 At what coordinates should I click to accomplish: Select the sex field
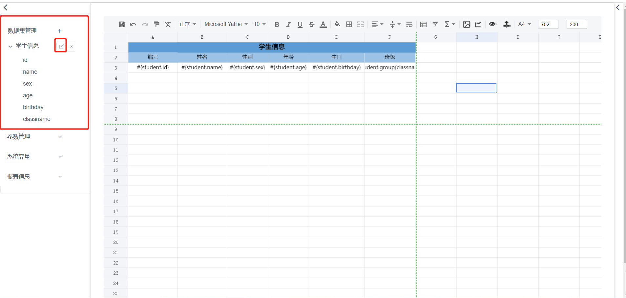point(28,84)
